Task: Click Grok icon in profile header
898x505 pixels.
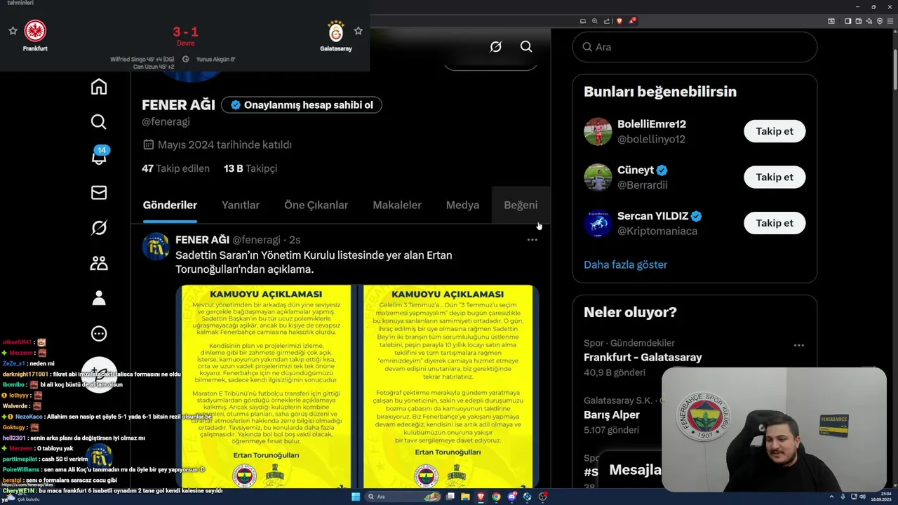Action: [x=496, y=46]
